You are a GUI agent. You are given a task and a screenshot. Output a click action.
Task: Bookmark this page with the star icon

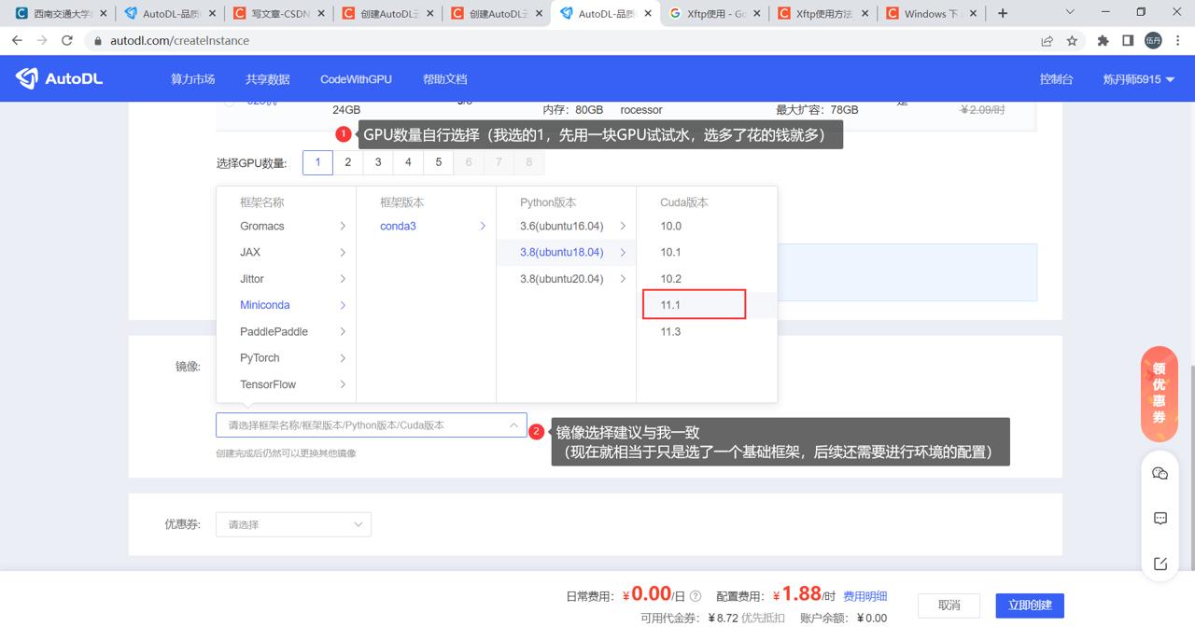point(1073,41)
